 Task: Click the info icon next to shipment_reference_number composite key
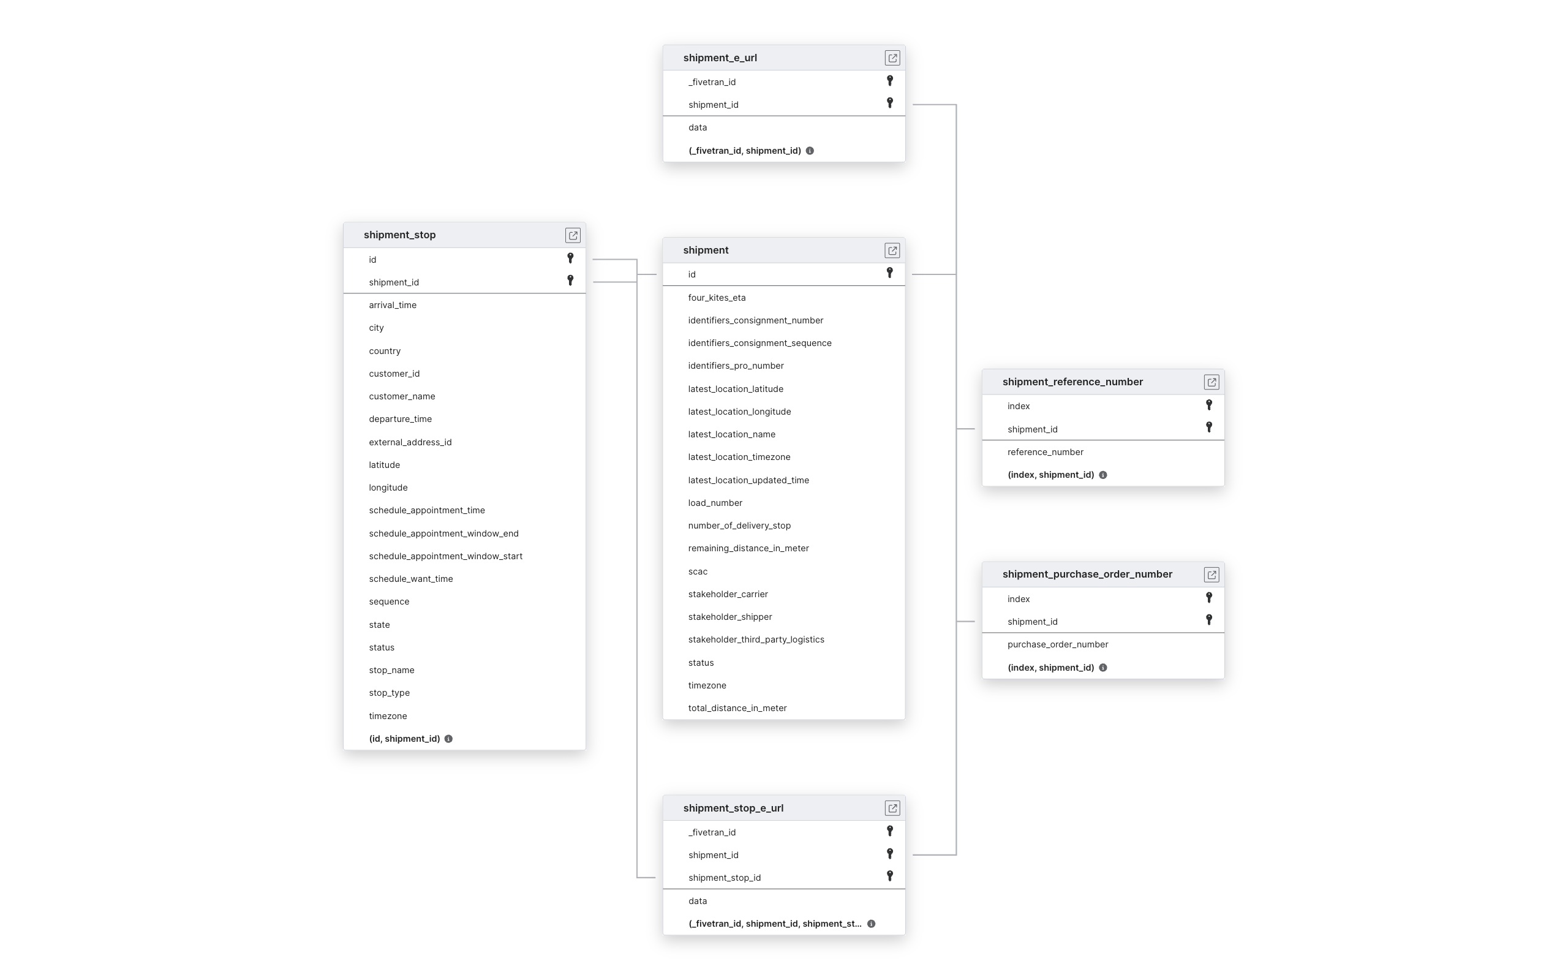point(1103,474)
